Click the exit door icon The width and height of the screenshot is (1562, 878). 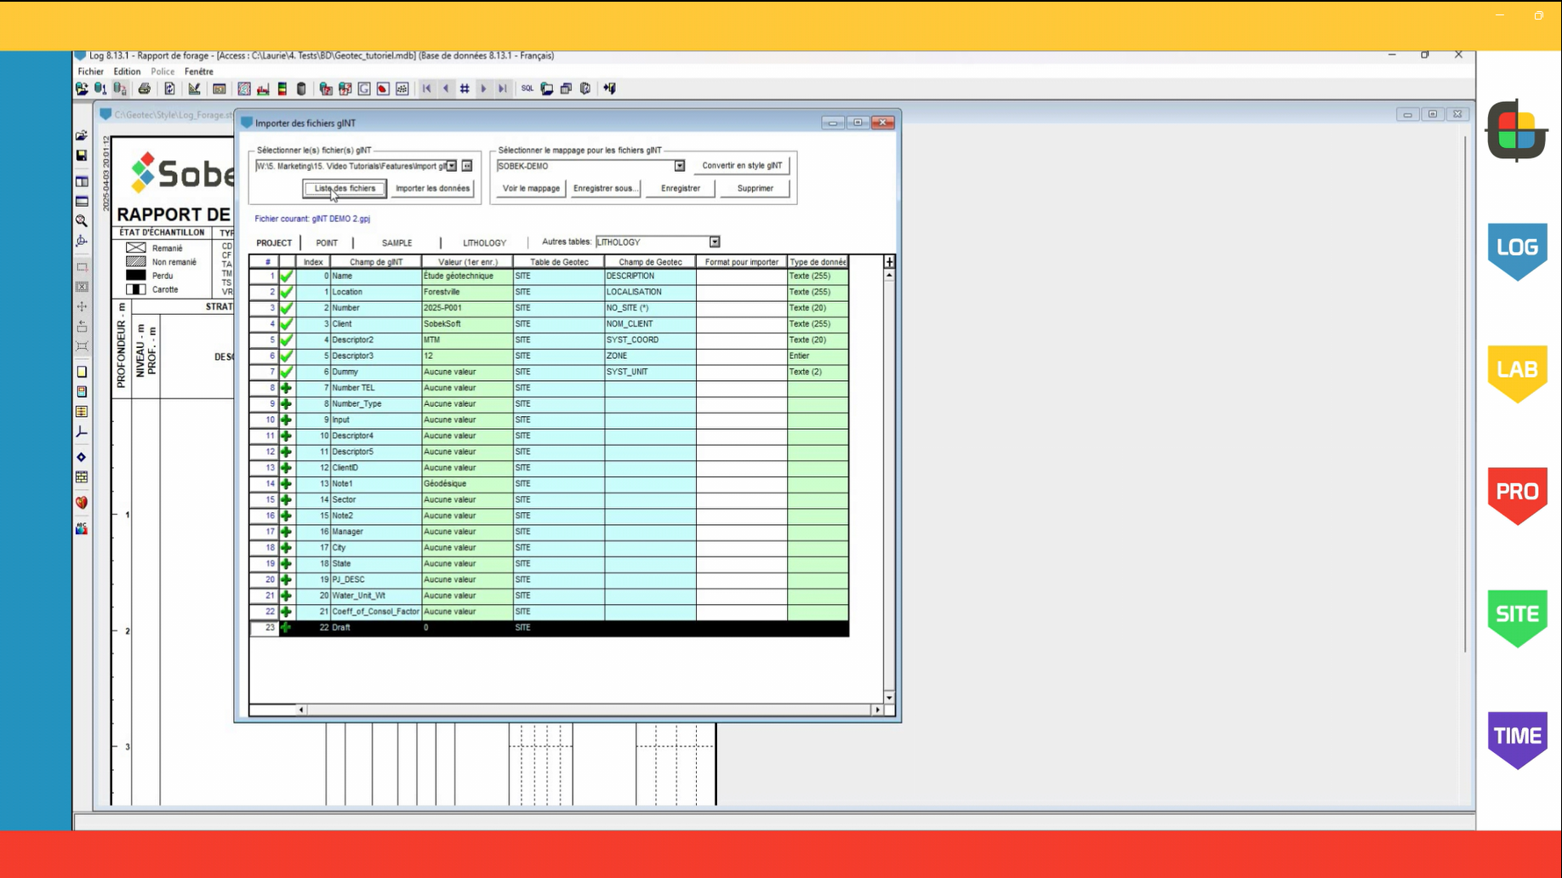point(610,88)
